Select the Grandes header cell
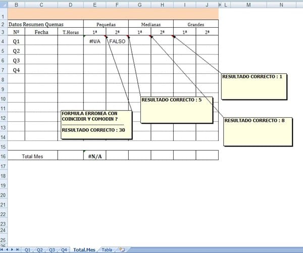This screenshot has height=253, width=303. (x=196, y=24)
